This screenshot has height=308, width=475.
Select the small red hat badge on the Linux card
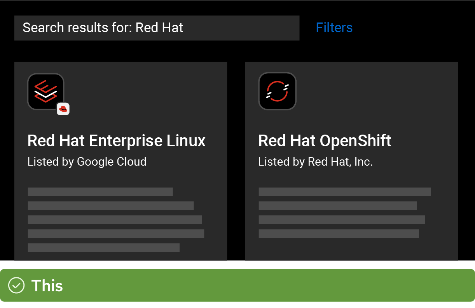click(x=63, y=109)
